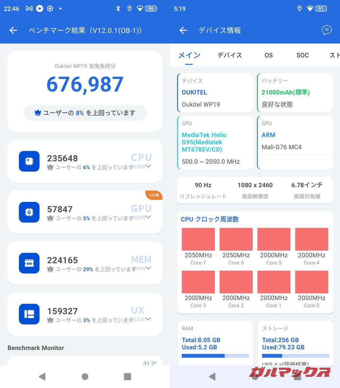Tap battery 98 indicator in status bar
Image resolution: width=340 pixels, height=388 pixels.
151,9
